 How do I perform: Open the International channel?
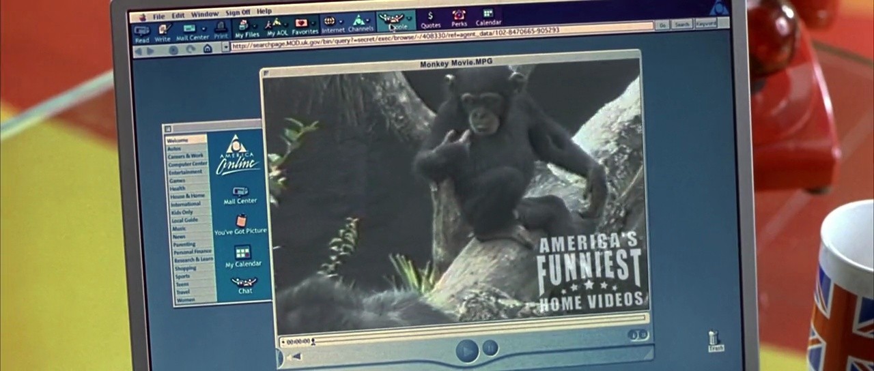point(186,203)
